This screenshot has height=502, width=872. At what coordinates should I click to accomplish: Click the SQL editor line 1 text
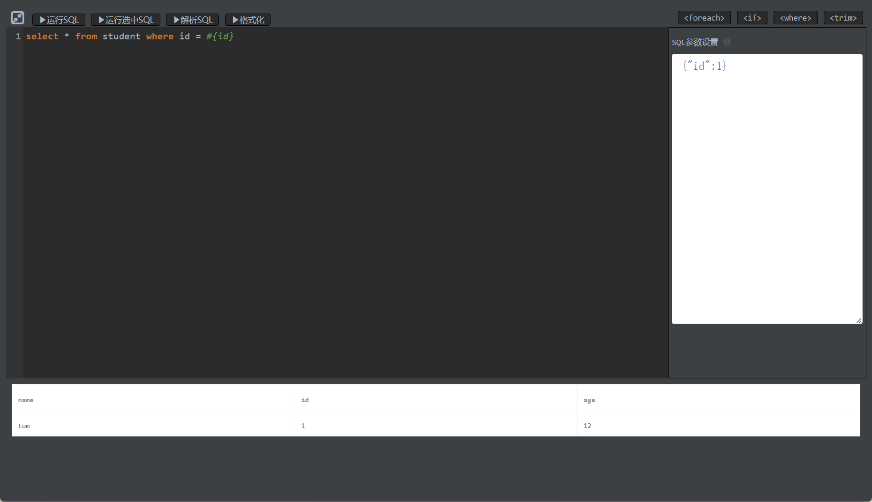[130, 36]
